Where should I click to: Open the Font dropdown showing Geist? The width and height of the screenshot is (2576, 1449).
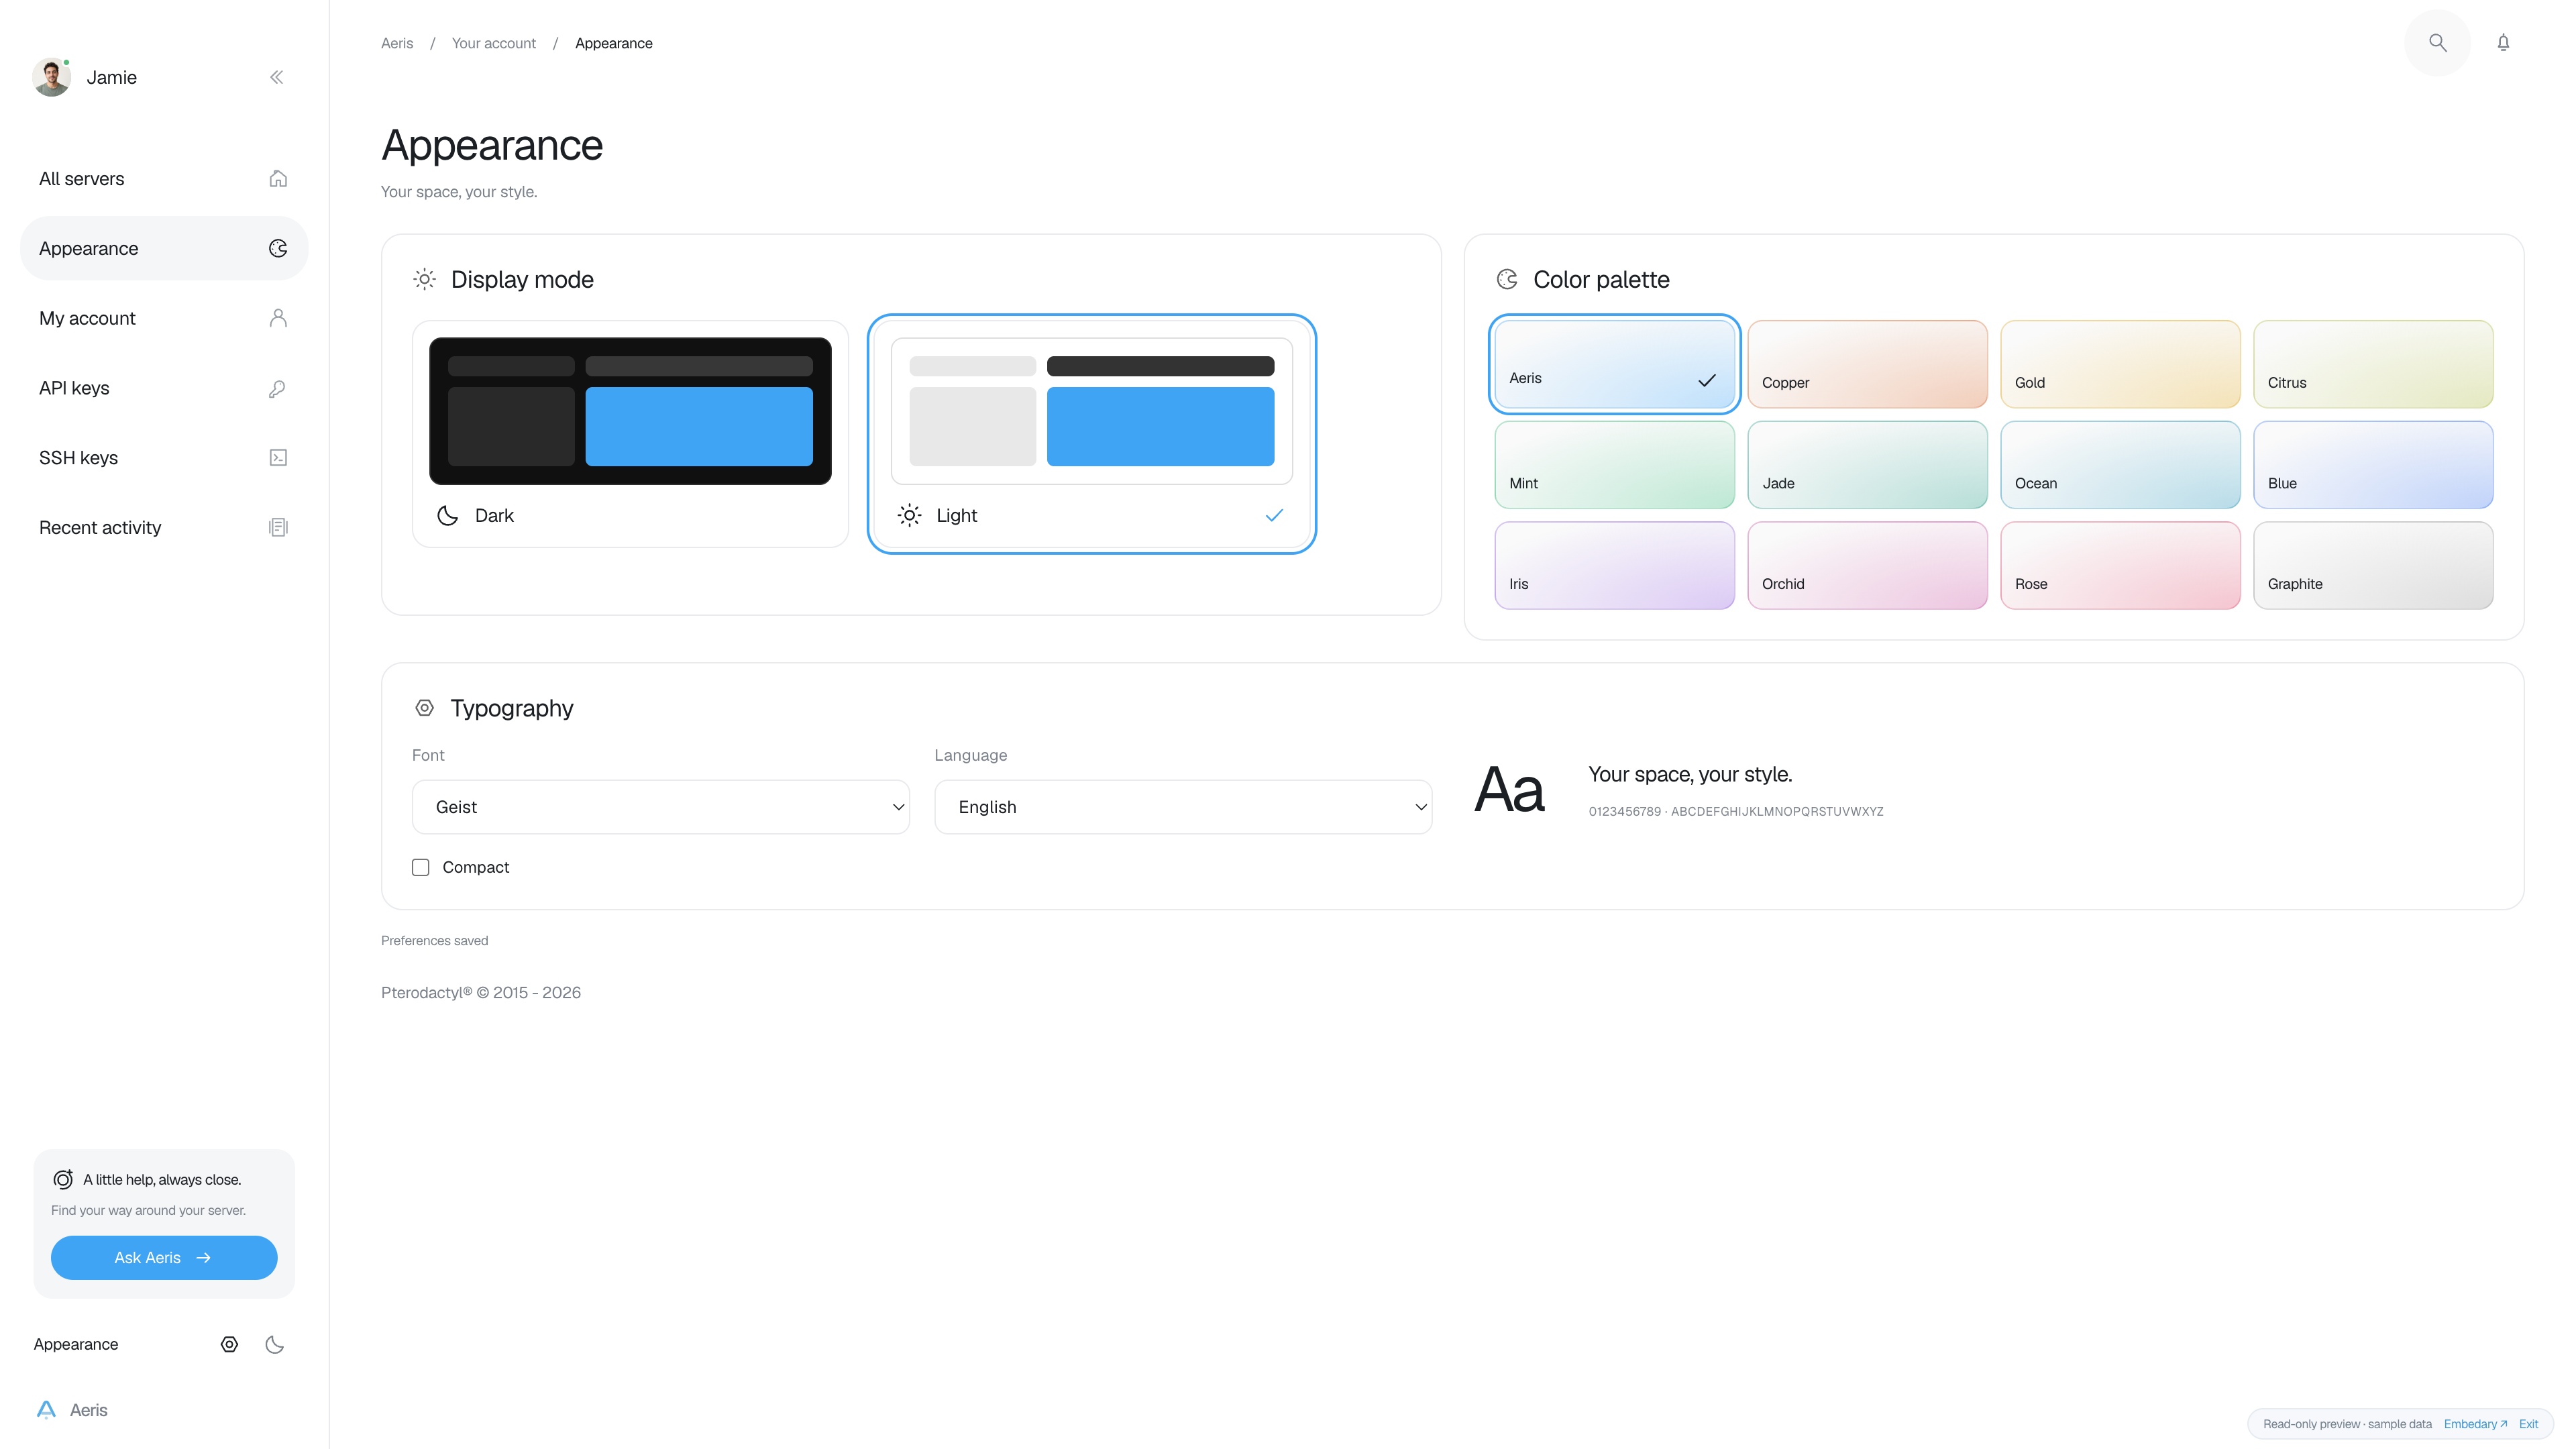coord(661,807)
